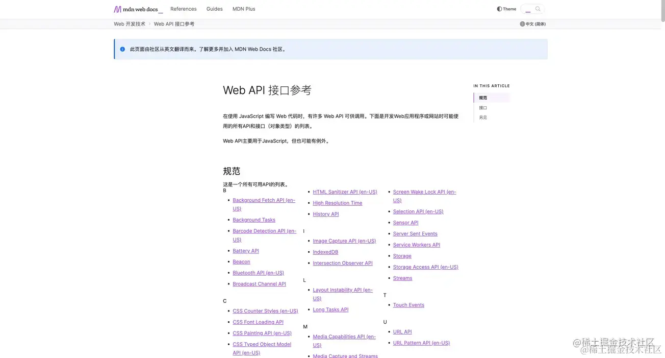Open the Touch Events link
Screen dimensions: 665x358
[408, 304]
